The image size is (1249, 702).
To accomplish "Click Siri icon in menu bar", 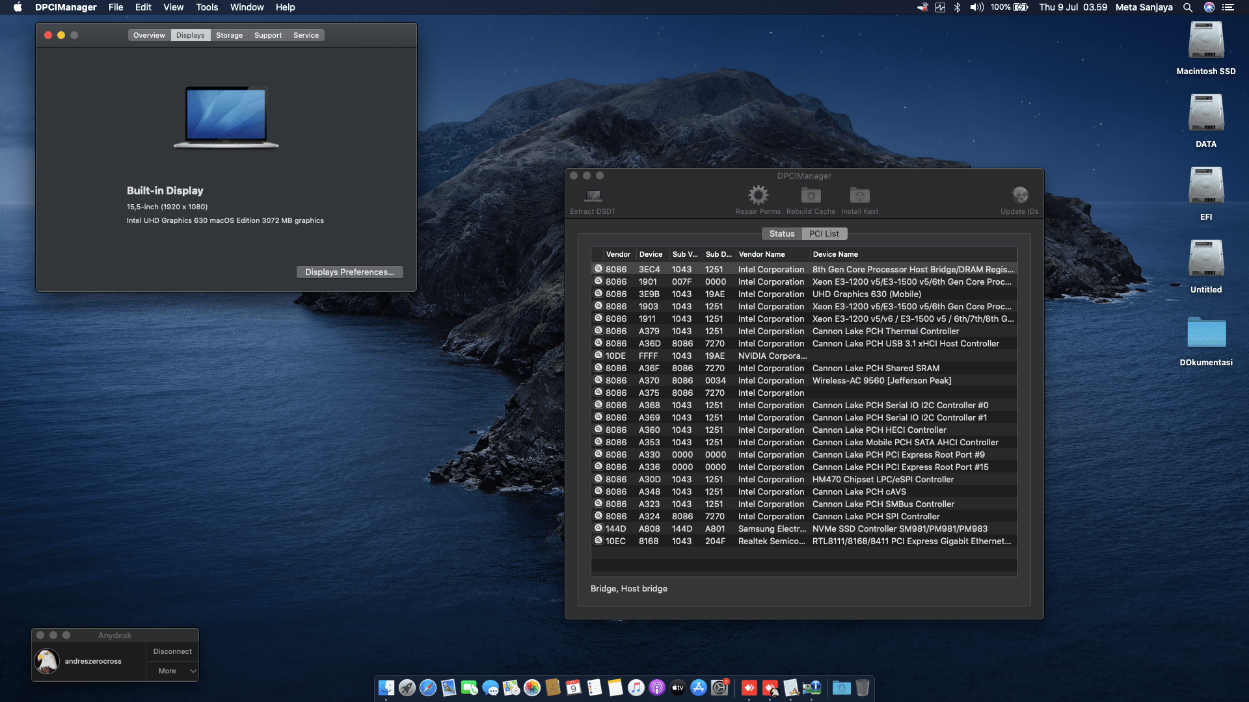I will coord(1209,7).
